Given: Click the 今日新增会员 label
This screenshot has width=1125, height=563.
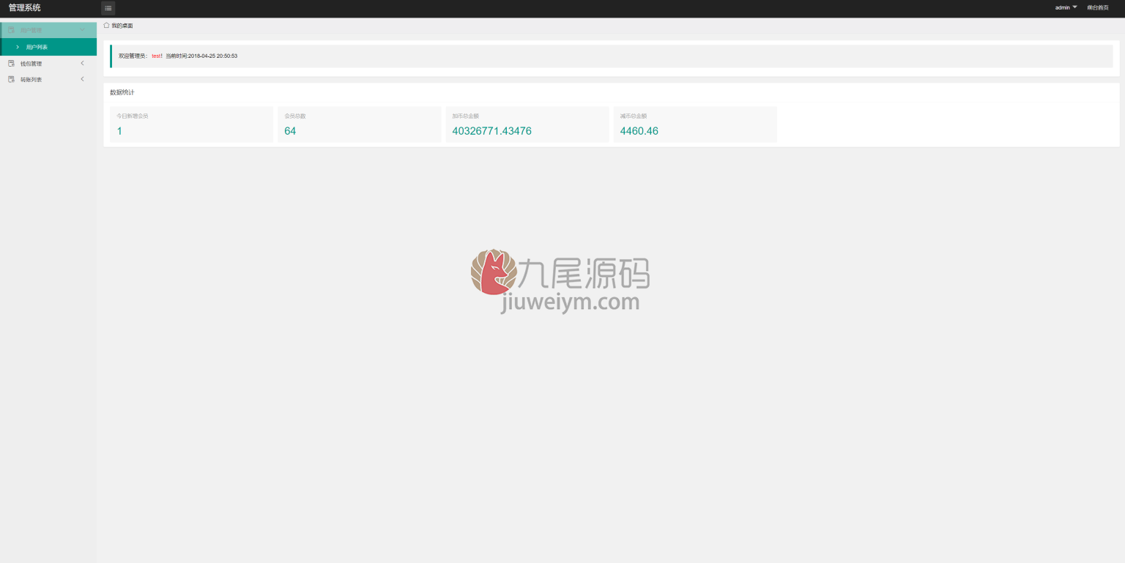Looking at the screenshot, I should (133, 116).
